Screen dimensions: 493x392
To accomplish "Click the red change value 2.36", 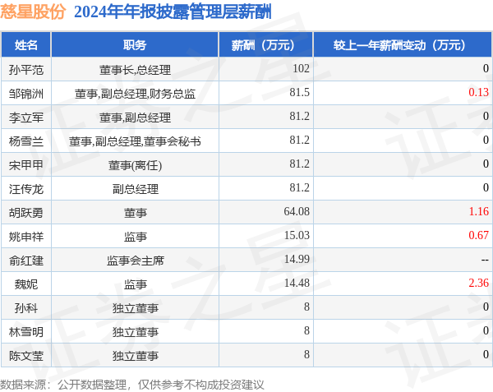I will [478, 283].
